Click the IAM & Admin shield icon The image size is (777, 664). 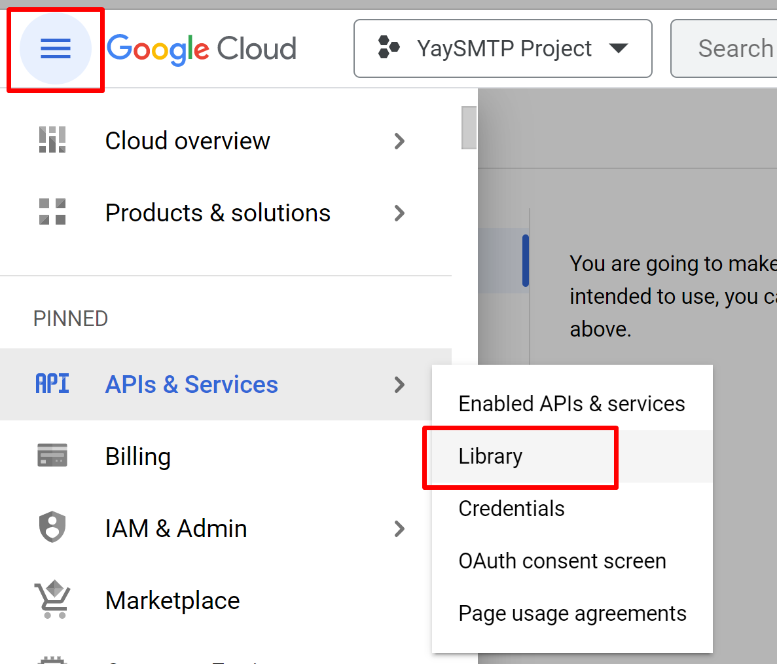click(x=52, y=528)
